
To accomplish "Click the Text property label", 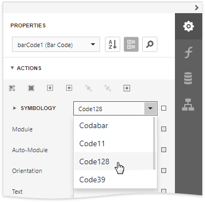I will pos(17,192).
